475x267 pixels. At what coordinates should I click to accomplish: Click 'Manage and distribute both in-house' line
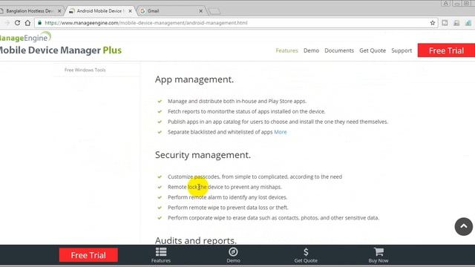tap(237, 101)
